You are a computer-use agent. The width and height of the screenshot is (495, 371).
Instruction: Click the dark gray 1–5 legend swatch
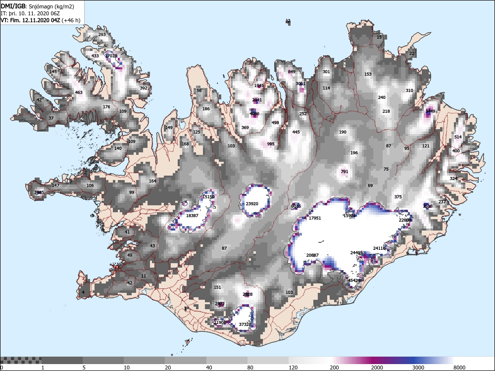pyautogui.click(x=62, y=360)
